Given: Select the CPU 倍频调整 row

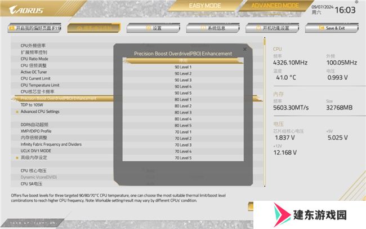Looking at the screenshot, I should [63, 65].
